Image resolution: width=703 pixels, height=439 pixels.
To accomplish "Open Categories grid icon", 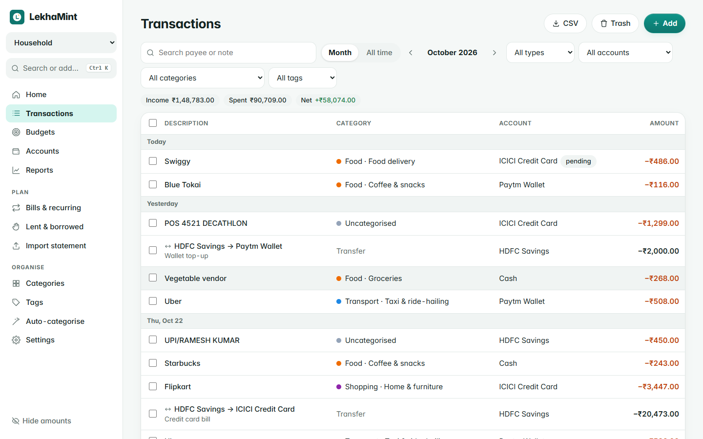I will click(x=16, y=283).
